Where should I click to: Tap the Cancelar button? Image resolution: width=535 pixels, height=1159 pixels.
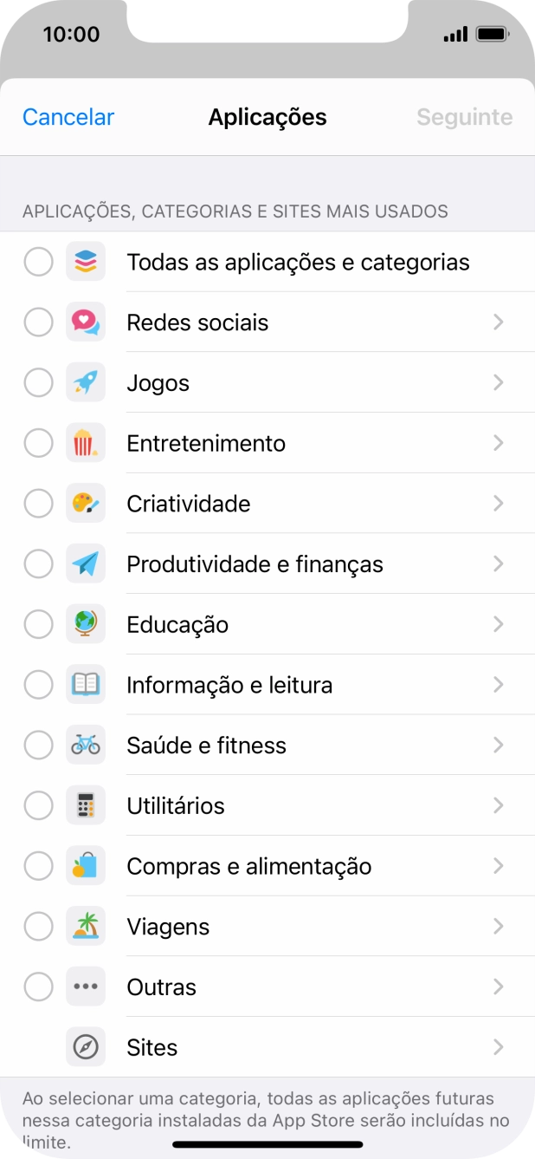point(68,117)
